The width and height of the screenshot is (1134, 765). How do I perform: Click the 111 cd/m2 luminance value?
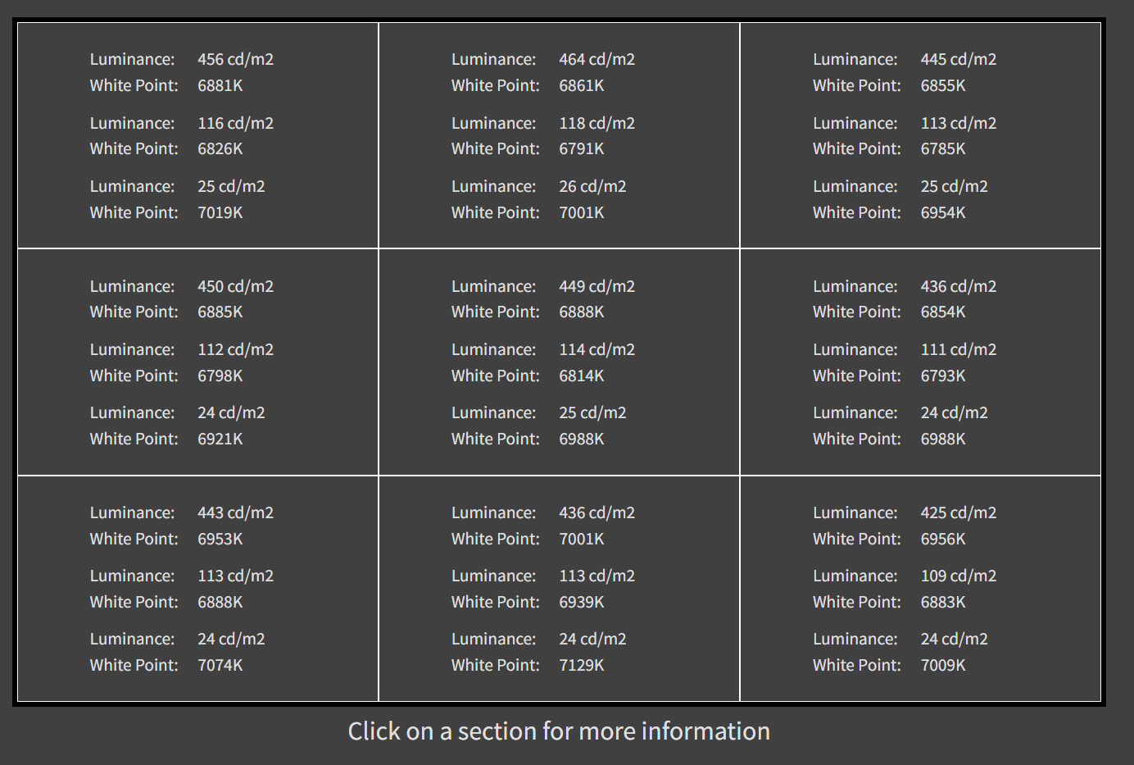click(959, 349)
